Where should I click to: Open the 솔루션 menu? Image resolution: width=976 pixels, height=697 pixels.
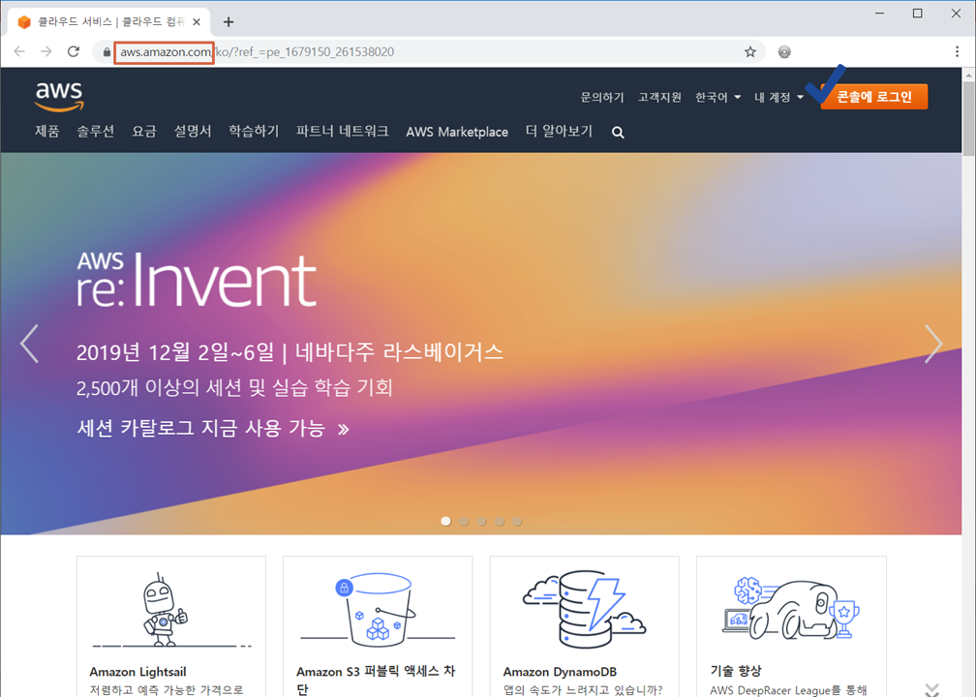point(95,132)
